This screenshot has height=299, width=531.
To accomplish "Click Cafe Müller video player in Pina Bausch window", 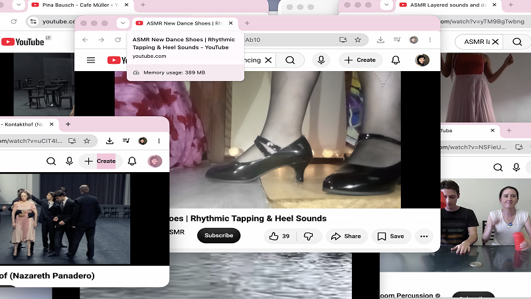I will (x=44, y=85).
